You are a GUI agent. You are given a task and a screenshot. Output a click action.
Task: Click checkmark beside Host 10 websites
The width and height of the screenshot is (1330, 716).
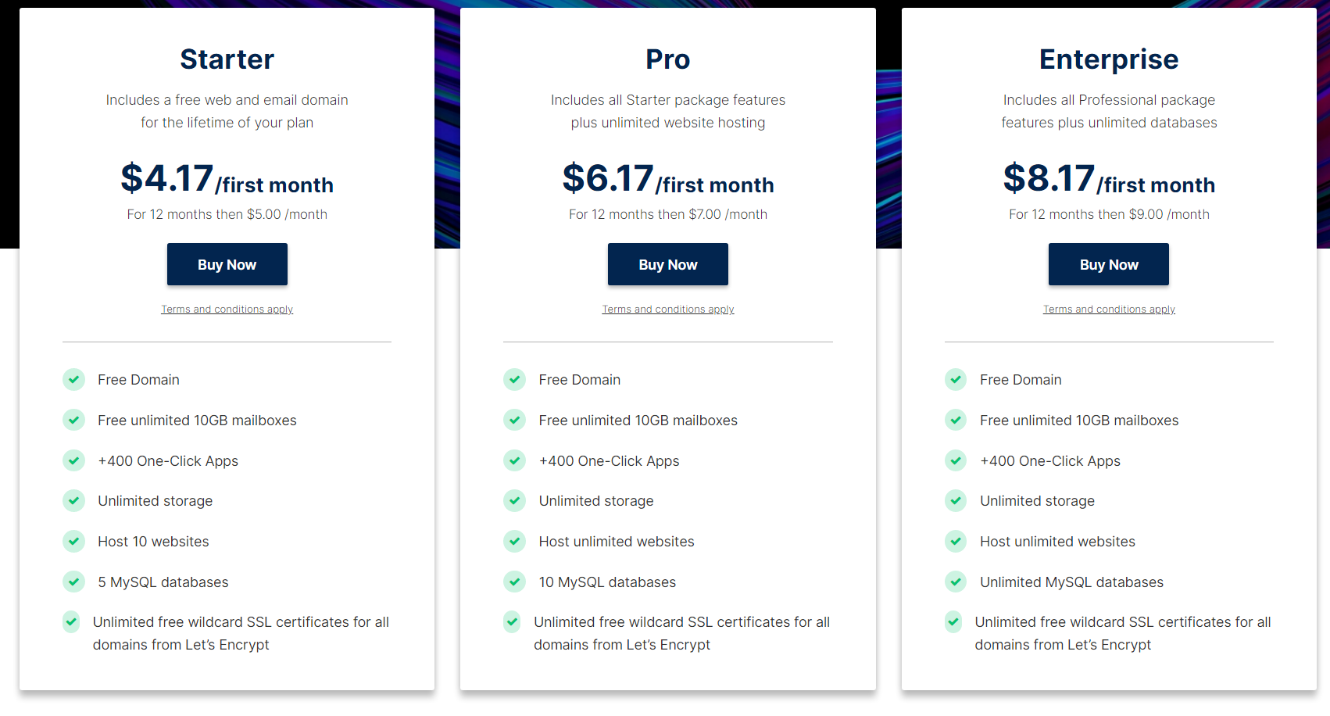click(x=73, y=541)
